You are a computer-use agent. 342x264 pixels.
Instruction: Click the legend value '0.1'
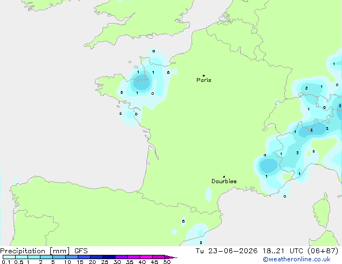coord(6,262)
